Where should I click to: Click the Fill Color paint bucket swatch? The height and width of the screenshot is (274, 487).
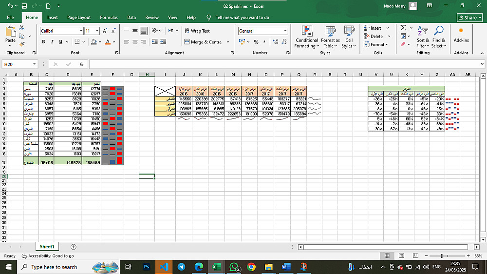click(94, 41)
